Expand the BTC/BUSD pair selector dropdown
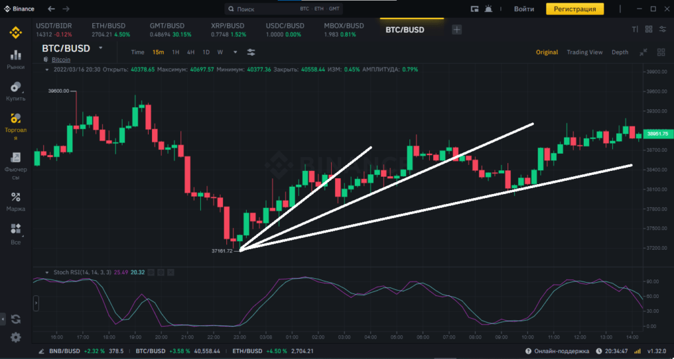The image size is (674, 359). point(101,48)
